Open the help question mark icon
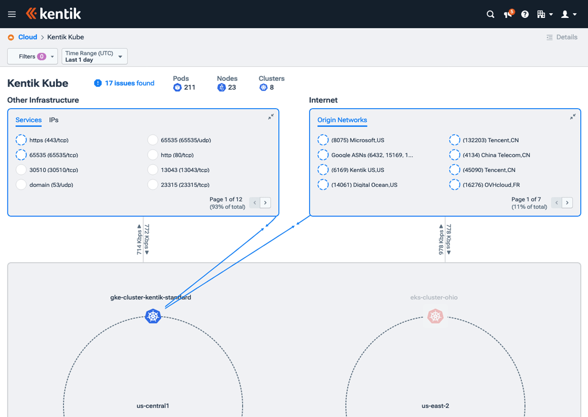 tap(525, 14)
